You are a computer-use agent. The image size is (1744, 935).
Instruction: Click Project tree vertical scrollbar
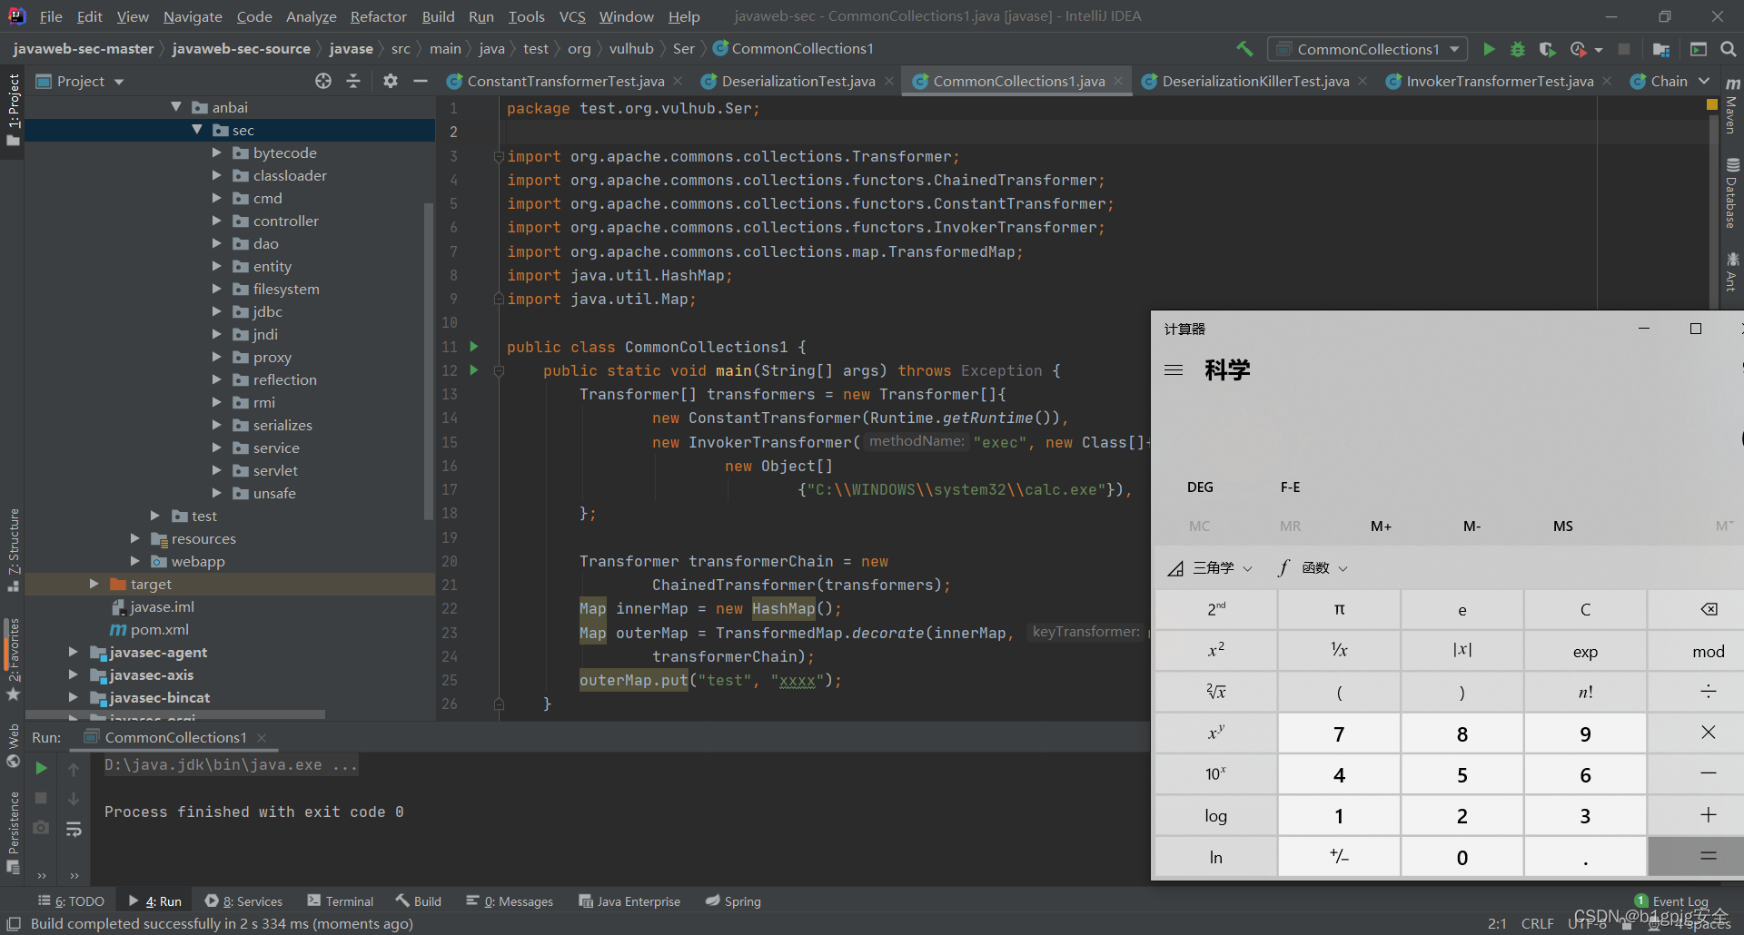[429, 362]
